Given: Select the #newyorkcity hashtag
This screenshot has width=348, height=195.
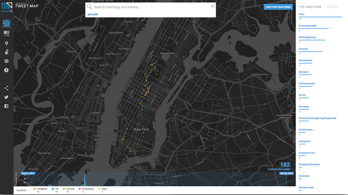Looking at the screenshot, I should point(307,153).
